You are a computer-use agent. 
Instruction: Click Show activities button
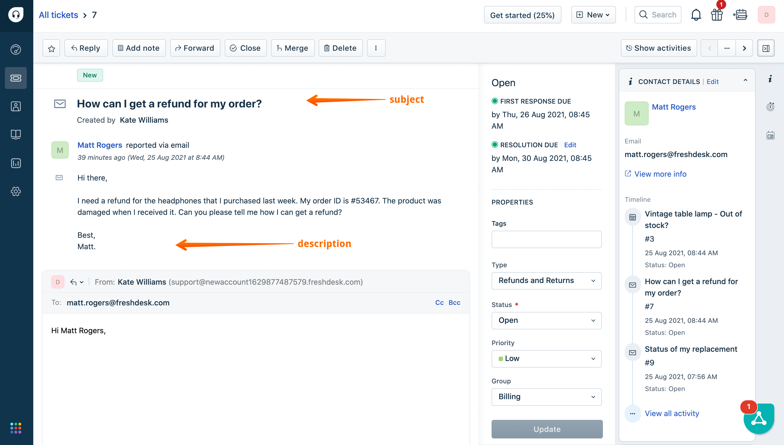(659, 48)
